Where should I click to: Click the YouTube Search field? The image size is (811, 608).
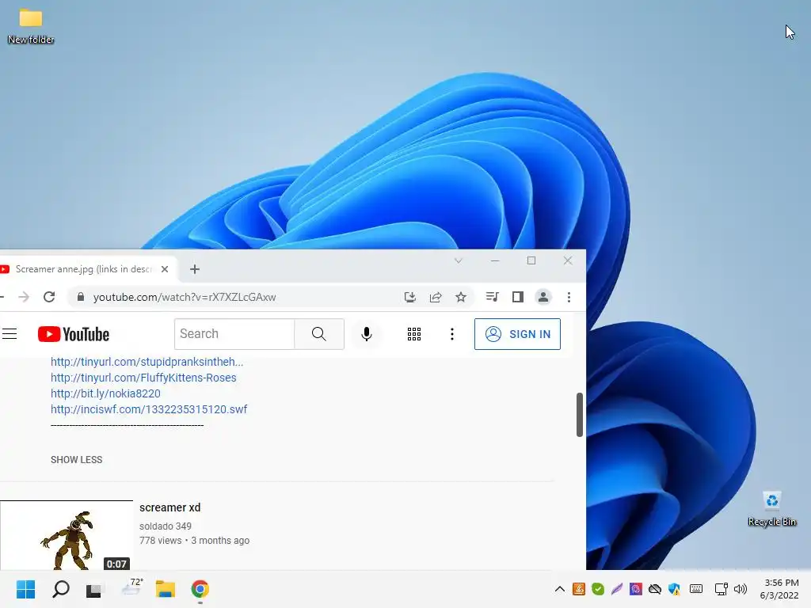(x=234, y=334)
